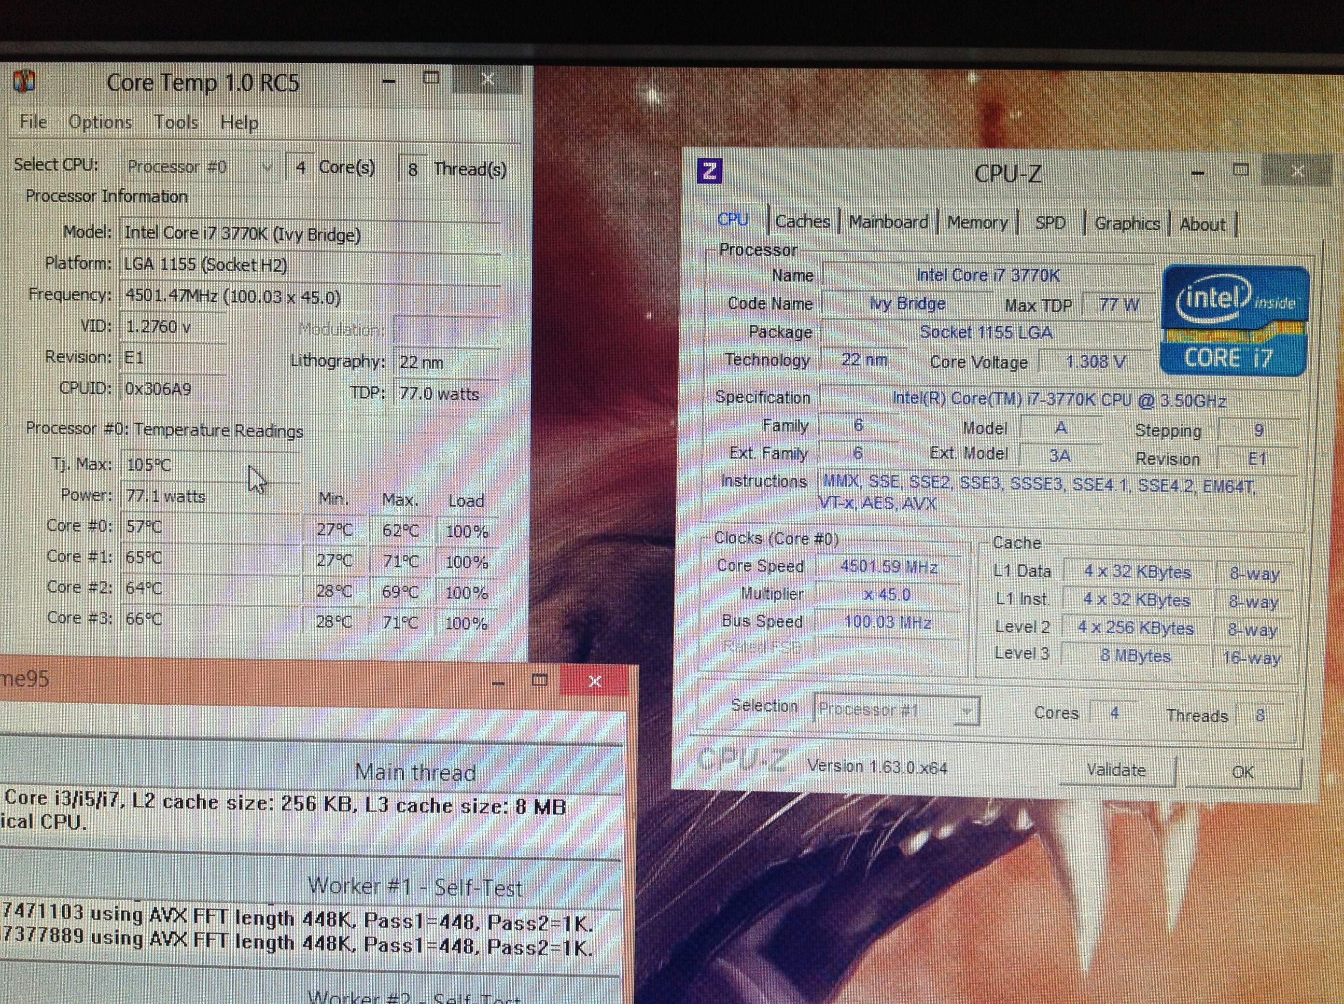Click the Intel Core i7 logo badge
1344x1004 pixels.
[1235, 319]
